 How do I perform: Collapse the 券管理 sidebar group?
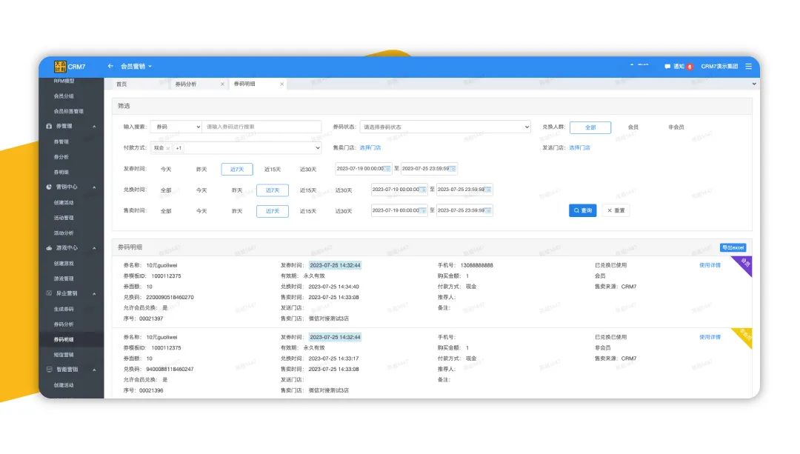pos(94,127)
